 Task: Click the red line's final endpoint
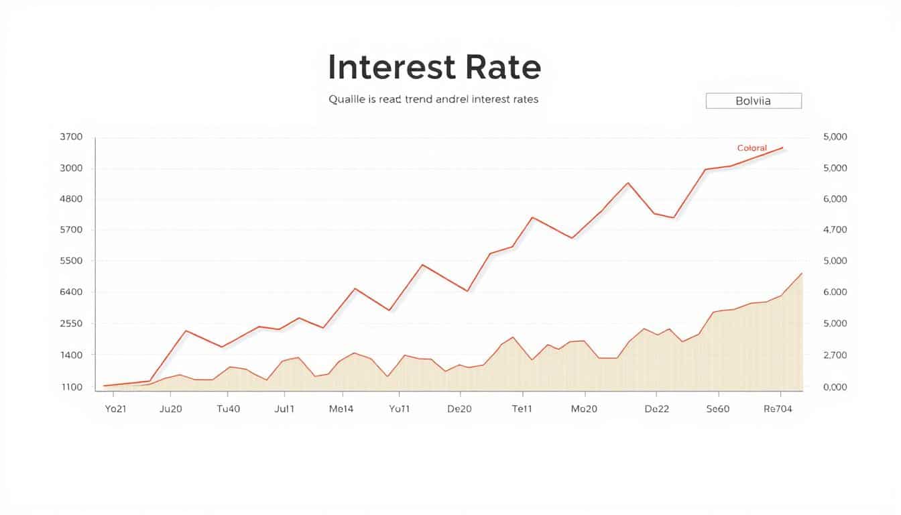782,148
